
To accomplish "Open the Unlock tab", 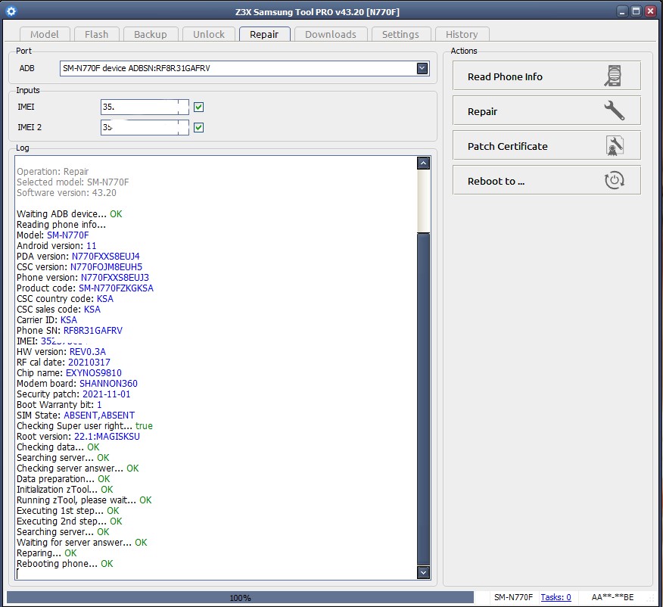I will click(x=208, y=34).
